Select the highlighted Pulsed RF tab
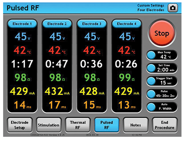 107,125
